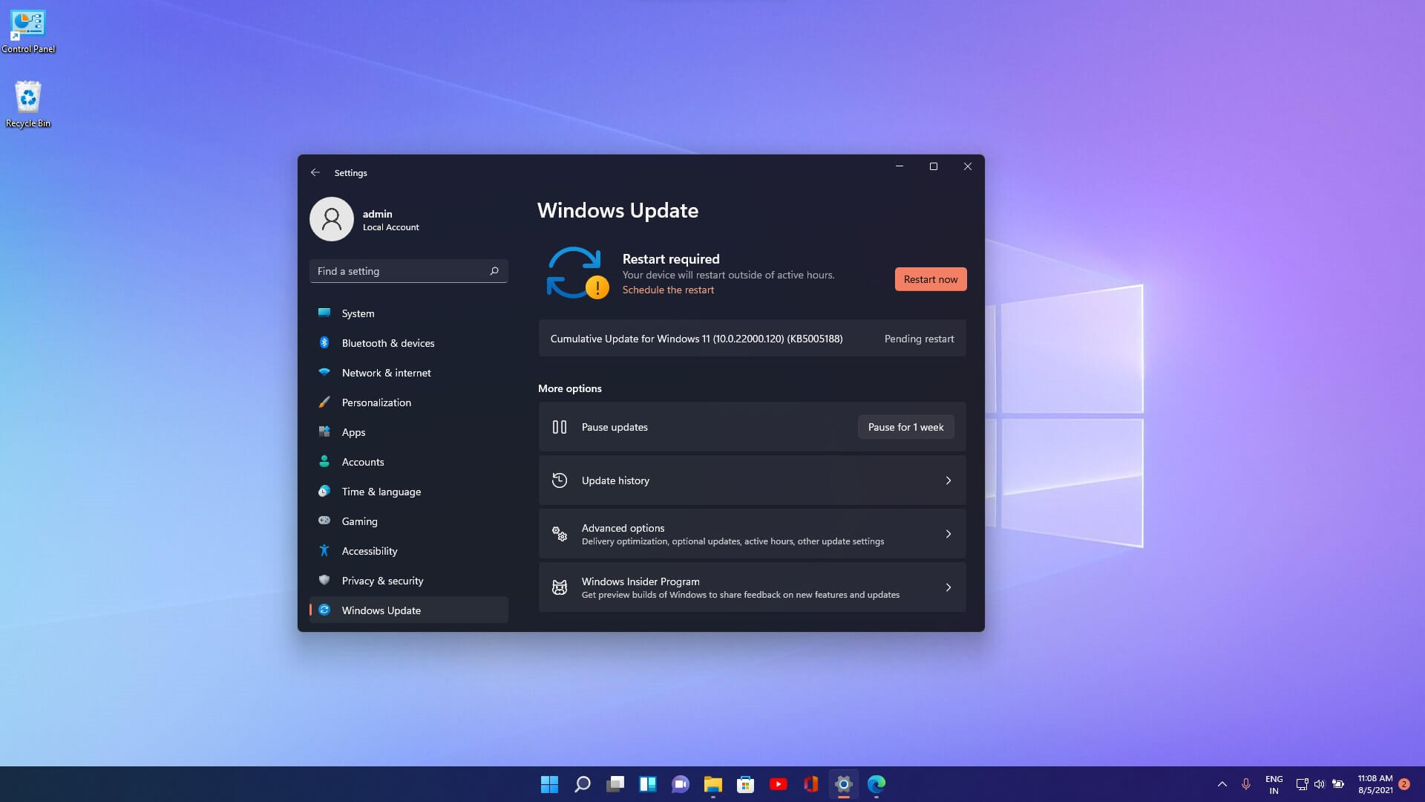1425x802 pixels.
Task: Open Bluetooth & devices settings
Action: (387, 342)
